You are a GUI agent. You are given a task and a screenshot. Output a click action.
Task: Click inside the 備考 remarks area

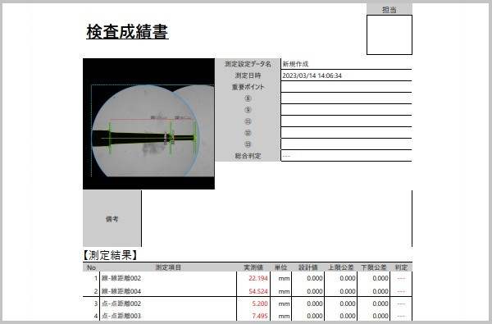[x=276, y=218]
